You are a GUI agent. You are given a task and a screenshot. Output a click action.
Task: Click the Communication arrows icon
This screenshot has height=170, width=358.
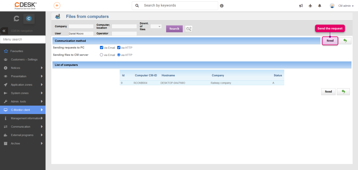6,127
